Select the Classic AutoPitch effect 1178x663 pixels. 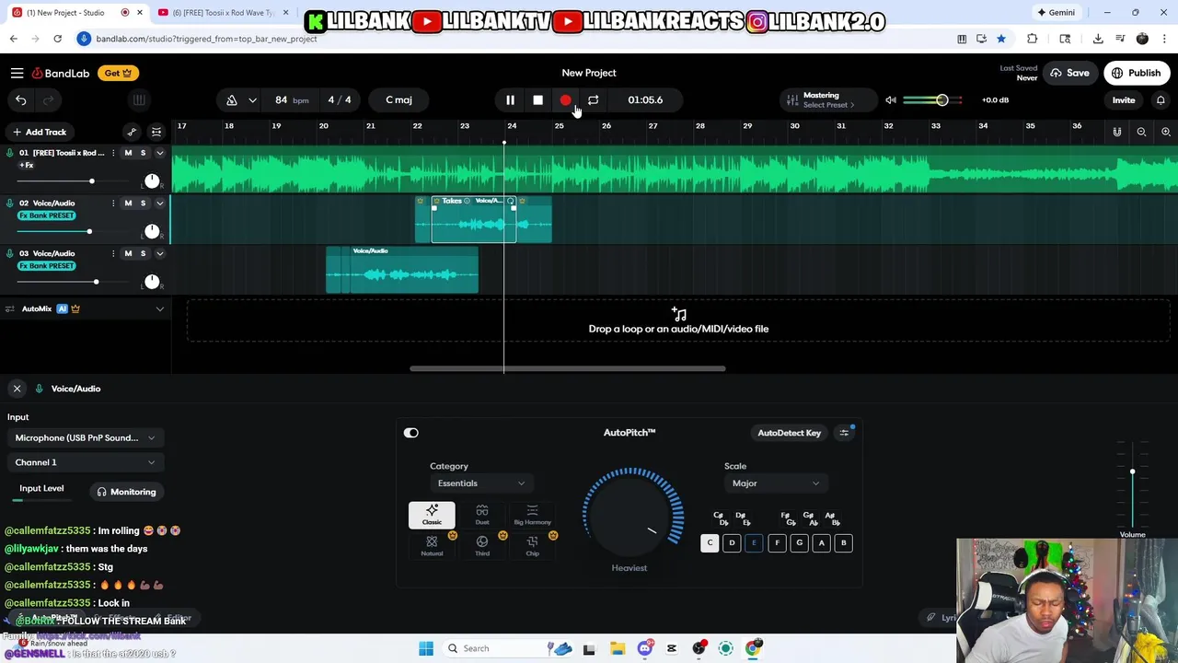click(432, 515)
